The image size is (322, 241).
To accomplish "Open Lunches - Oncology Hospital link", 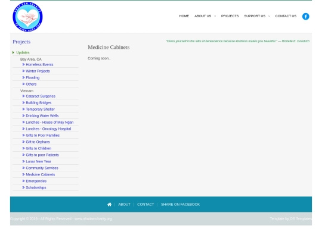I will point(48,129).
